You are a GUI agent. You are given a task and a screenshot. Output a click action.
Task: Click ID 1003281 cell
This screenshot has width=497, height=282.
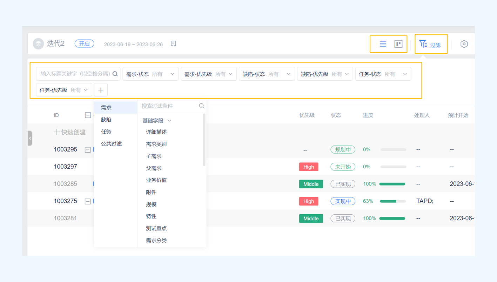[66, 218]
